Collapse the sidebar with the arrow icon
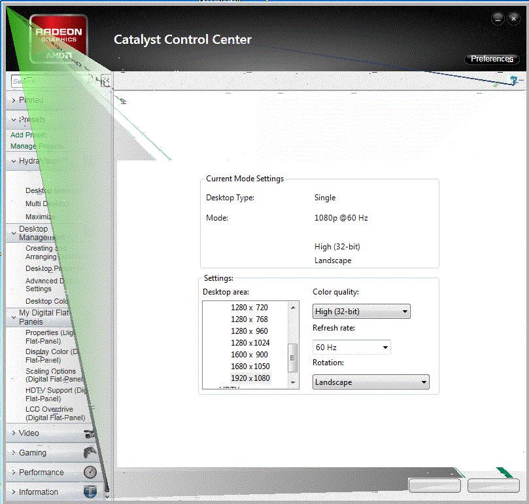This screenshot has width=529, height=504. click(105, 81)
